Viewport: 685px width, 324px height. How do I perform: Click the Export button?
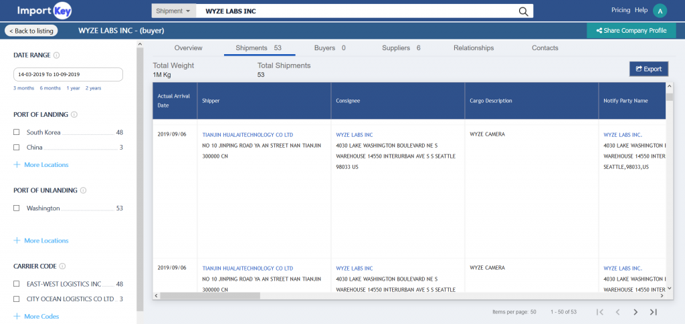pyautogui.click(x=649, y=69)
